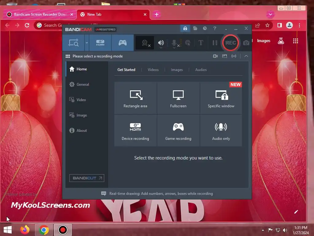The image size is (314, 236).
Task: Switch to the Audios tab
Action: click(x=201, y=70)
